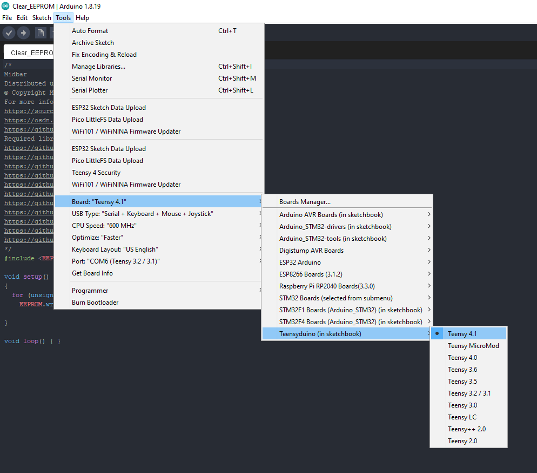This screenshot has height=473, width=537.
Task: Click first Pico LittleFS Data Upload entry
Action: click(159, 120)
